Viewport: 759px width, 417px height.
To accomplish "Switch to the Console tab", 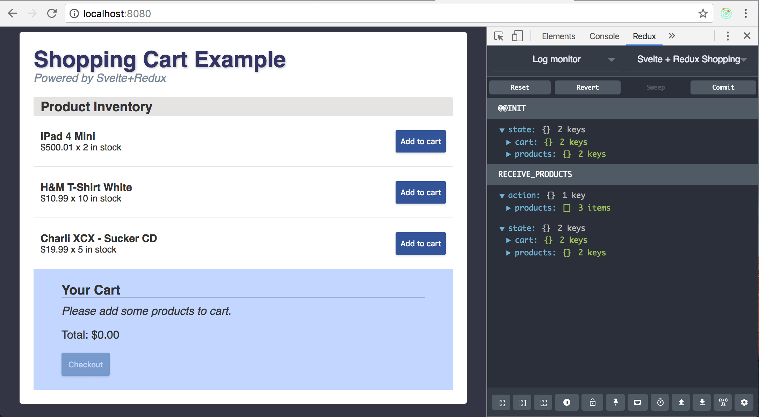I will (604, 36).
